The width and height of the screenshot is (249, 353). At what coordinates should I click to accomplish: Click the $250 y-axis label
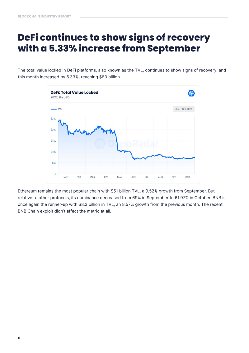click(x=53, y=119)
